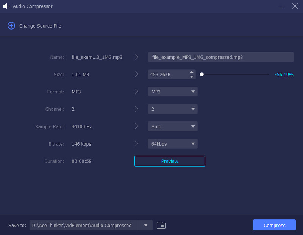The width and height of the screenshot is (303, 235).
Task: Click the compression ratio slider handle
Action: click(202, 75)
